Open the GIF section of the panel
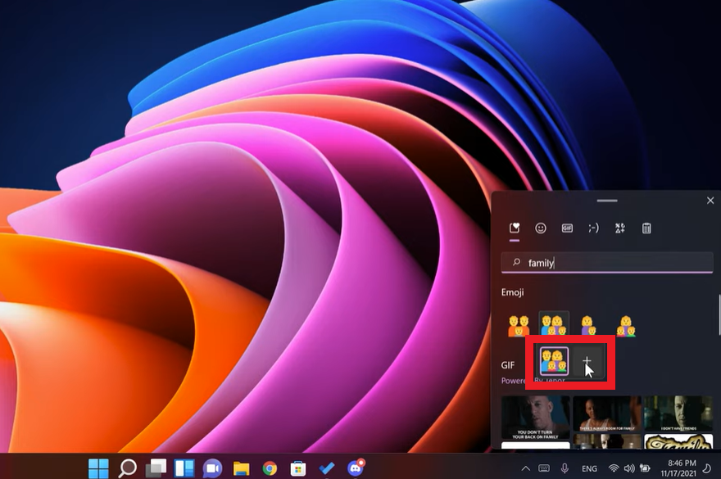The image size is (721, 479). pyautogui.click(x=568, y=228)
